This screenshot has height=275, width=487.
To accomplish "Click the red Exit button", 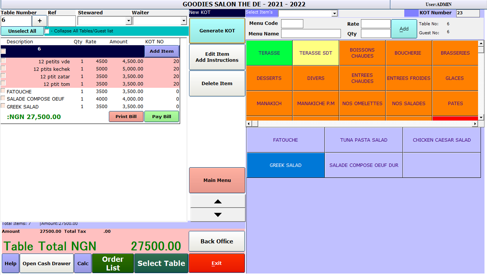I will pos(217,263).
